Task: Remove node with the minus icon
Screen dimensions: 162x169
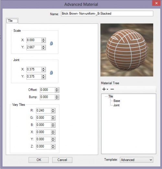Action: (112, 89)
